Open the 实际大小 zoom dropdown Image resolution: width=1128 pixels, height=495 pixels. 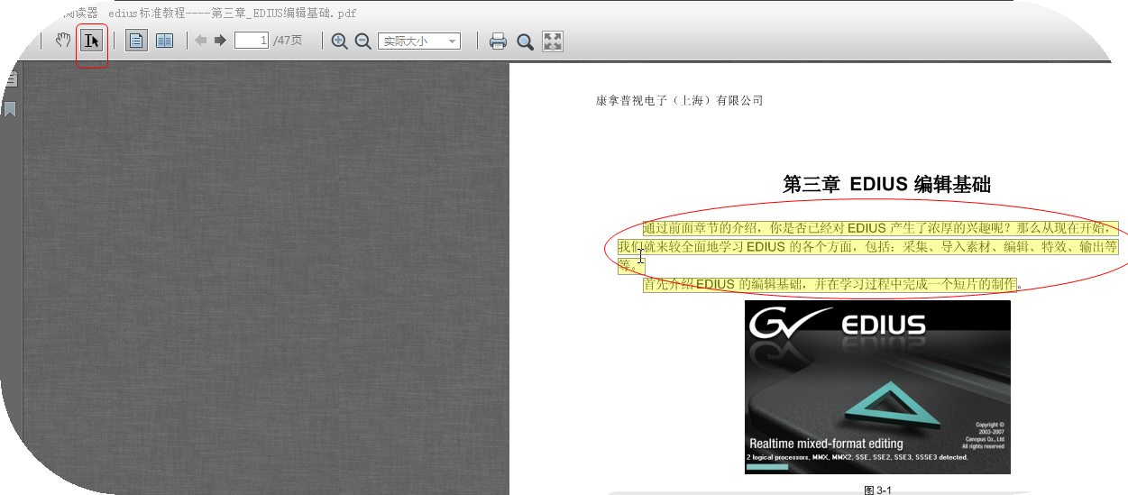point(418,41)
